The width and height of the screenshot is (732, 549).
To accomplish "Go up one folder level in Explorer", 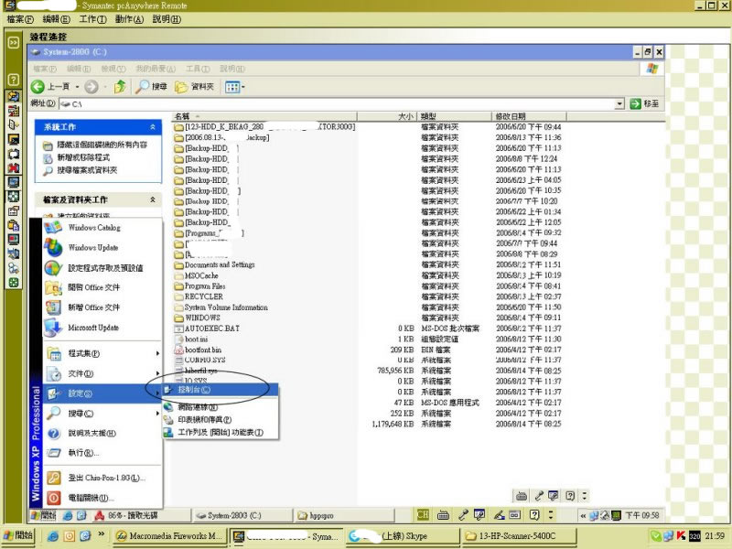I will 120,86.
